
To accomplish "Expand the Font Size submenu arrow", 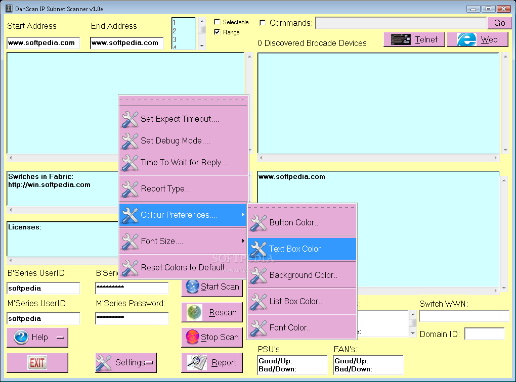I will pyautogui.click(x=243, y=241).
